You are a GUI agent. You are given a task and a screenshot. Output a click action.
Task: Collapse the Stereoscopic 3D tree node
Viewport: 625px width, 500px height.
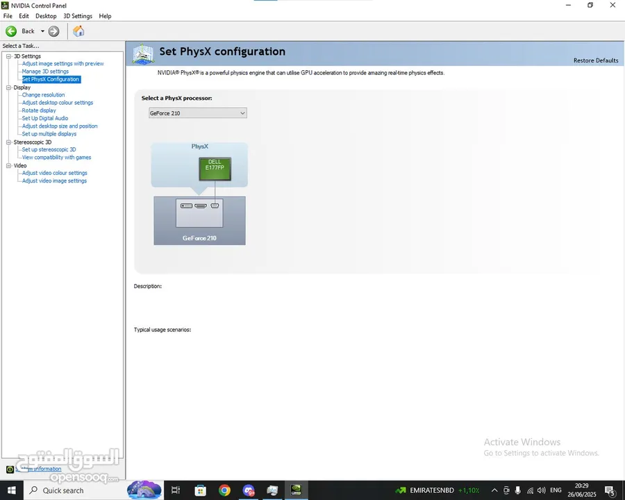pyautogui.click(x=8, y=142)
